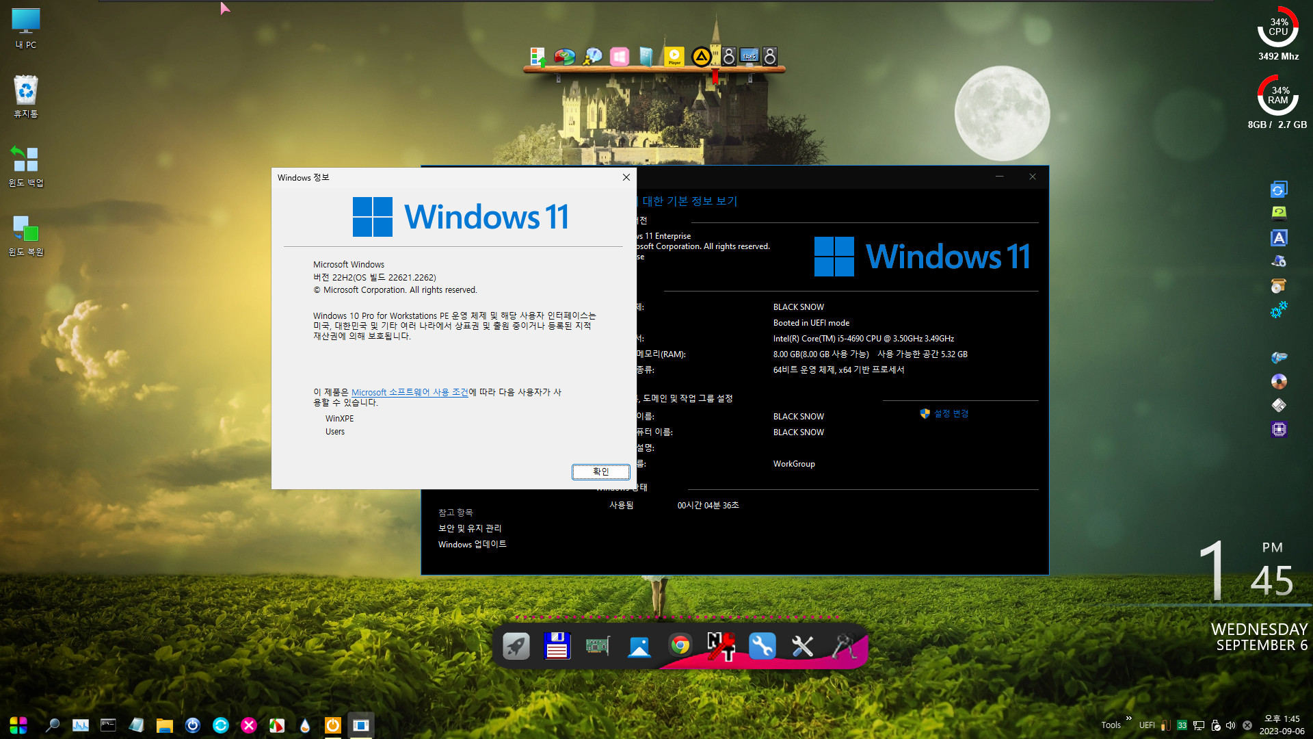The width and height of the screenshot is (1313, 739).
Task: Open the notepad icon in taskbar
Action: (136, 725)
